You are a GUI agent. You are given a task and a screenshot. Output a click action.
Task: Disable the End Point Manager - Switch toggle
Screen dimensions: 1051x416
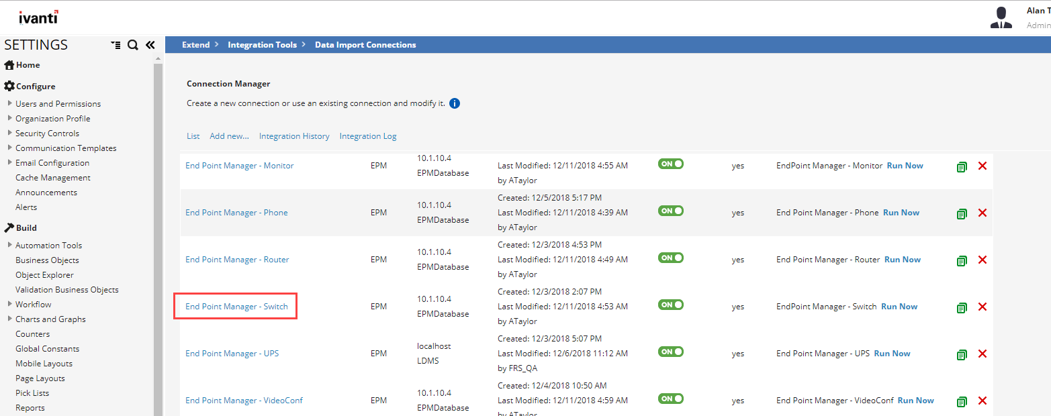[670, 305]
